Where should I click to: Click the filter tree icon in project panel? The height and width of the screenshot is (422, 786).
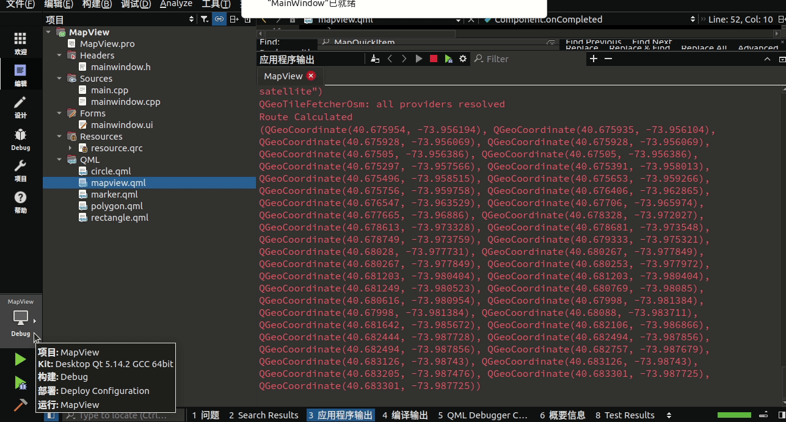[x=204, y=20]
